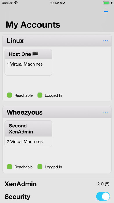Click the My Accounts title
The width and height of the screenshot is (114, 203).
[33, 24]
